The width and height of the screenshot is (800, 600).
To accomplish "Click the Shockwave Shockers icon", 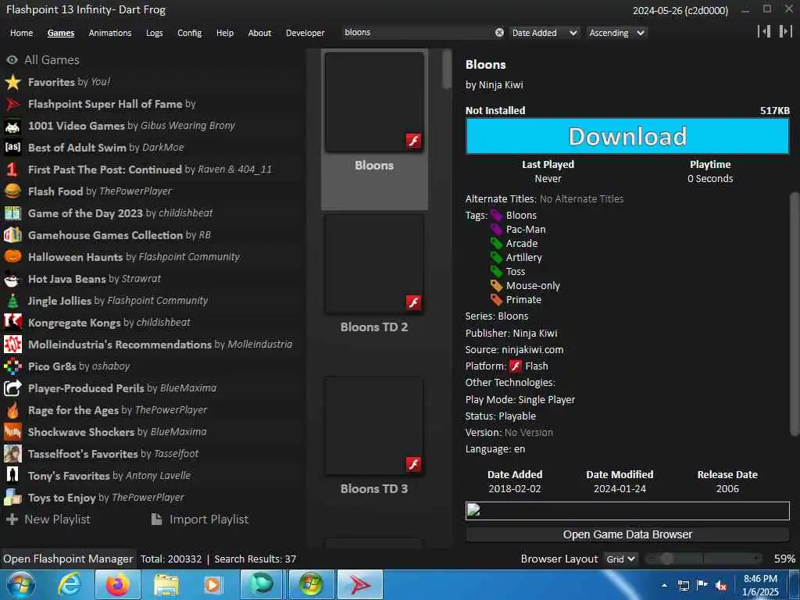I will tap(12, 432).
